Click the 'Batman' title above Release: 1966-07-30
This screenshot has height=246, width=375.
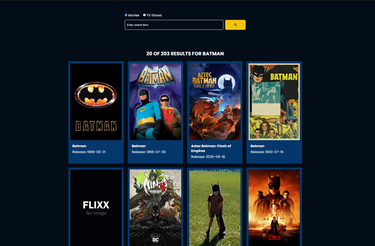click(x=139, y=146)
